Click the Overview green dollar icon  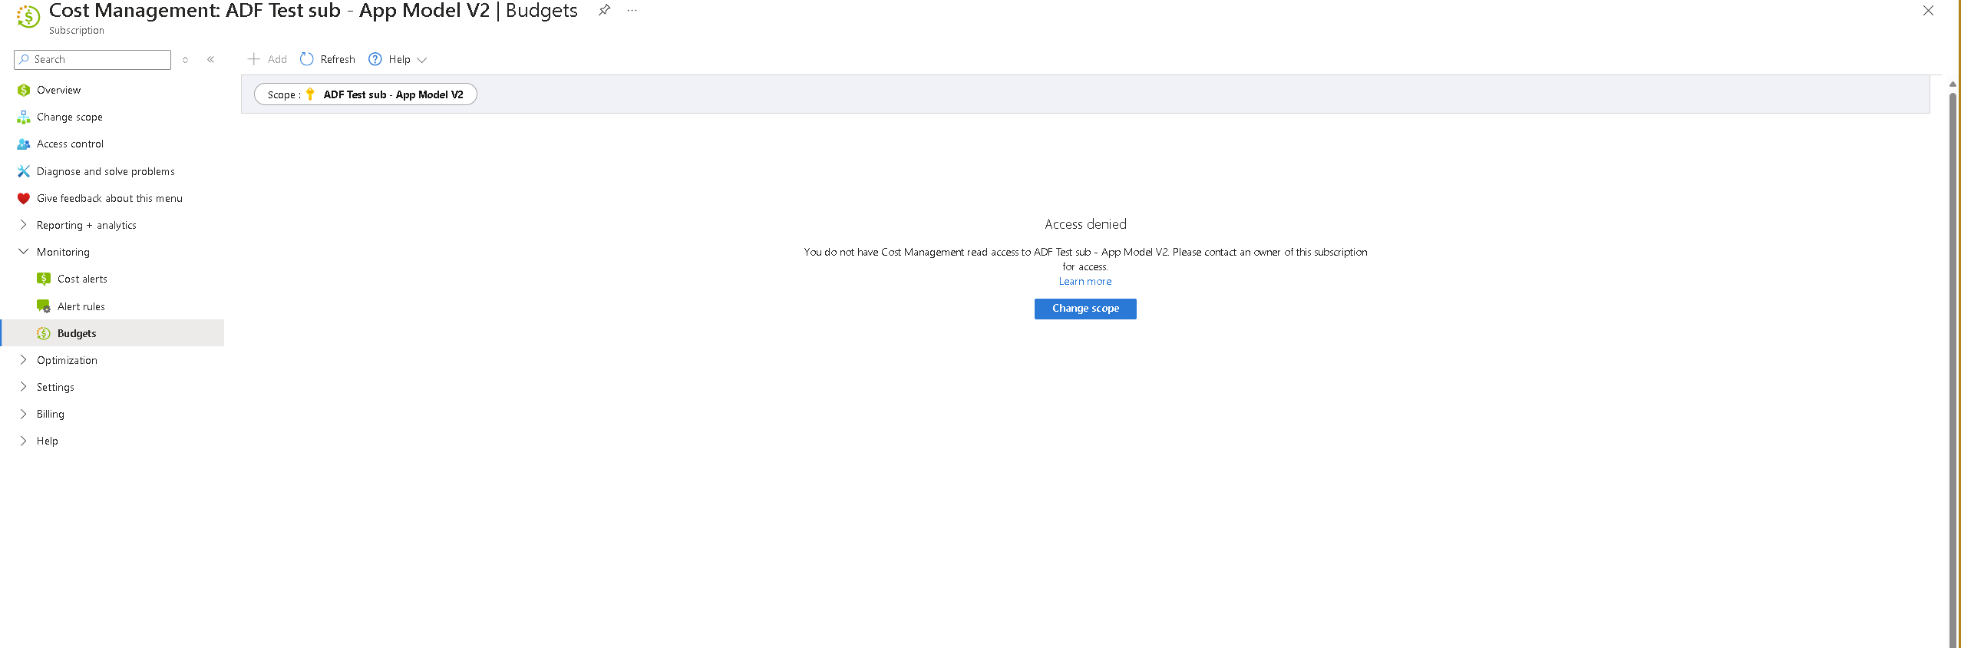[24, 90]
